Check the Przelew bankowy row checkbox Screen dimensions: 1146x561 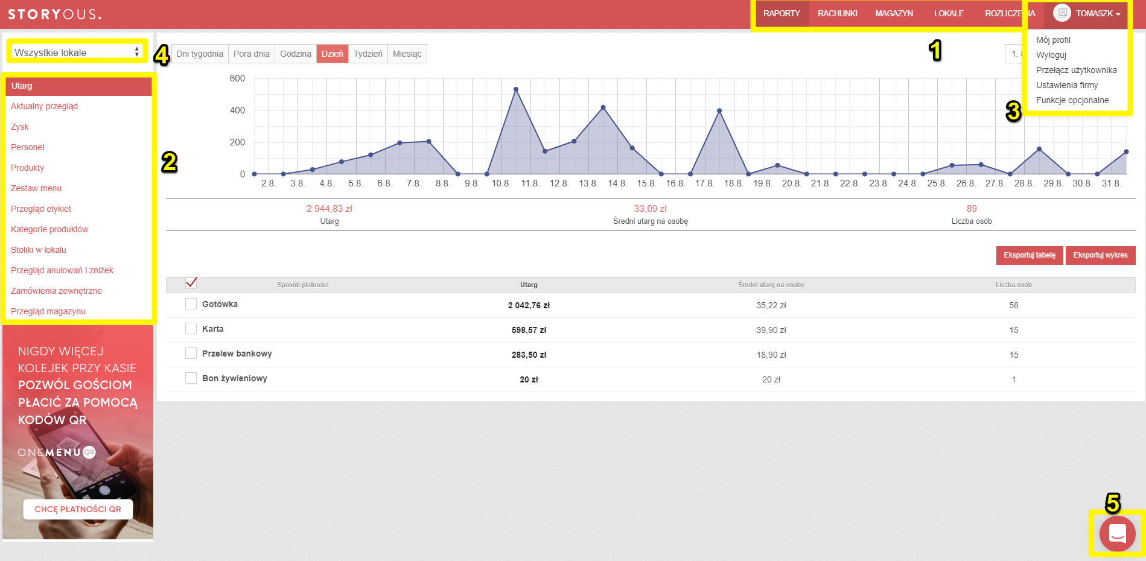click(191, 353)
